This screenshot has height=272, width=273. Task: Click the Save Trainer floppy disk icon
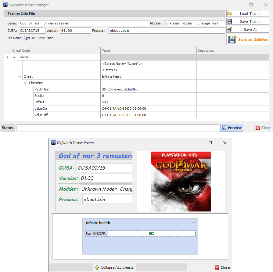[x=230, y=21]
